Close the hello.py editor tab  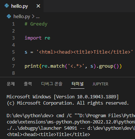pos(38,6)
